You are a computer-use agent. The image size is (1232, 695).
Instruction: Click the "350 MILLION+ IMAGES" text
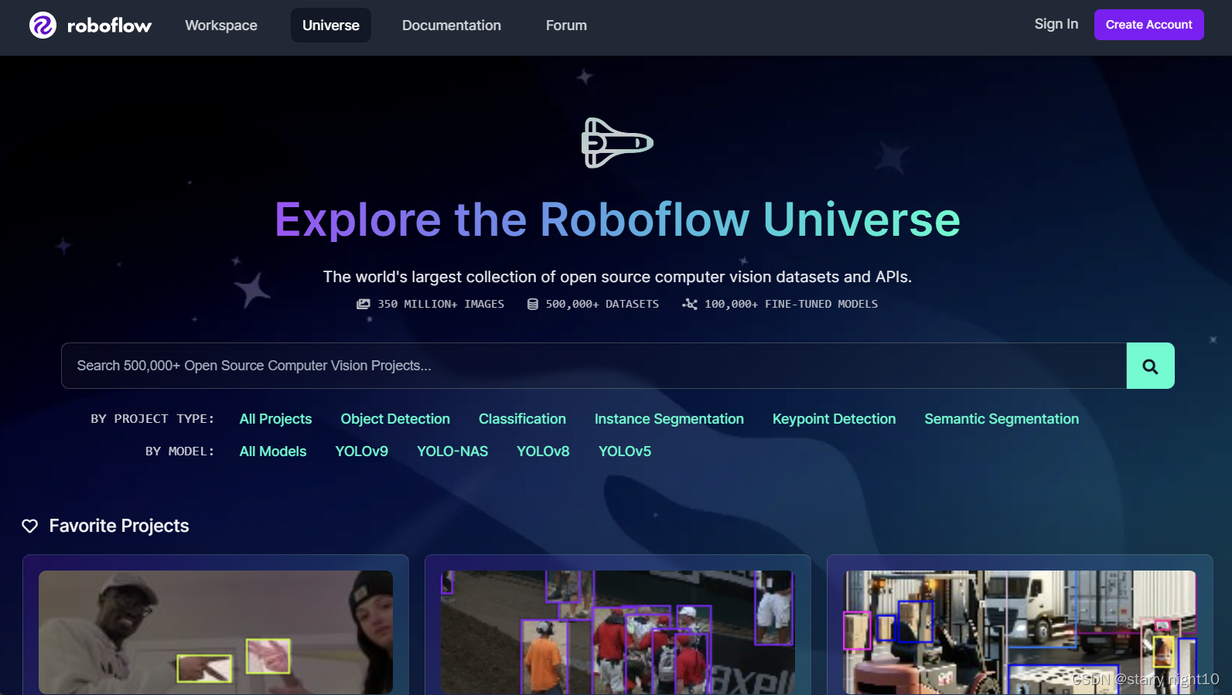point(441,305)
